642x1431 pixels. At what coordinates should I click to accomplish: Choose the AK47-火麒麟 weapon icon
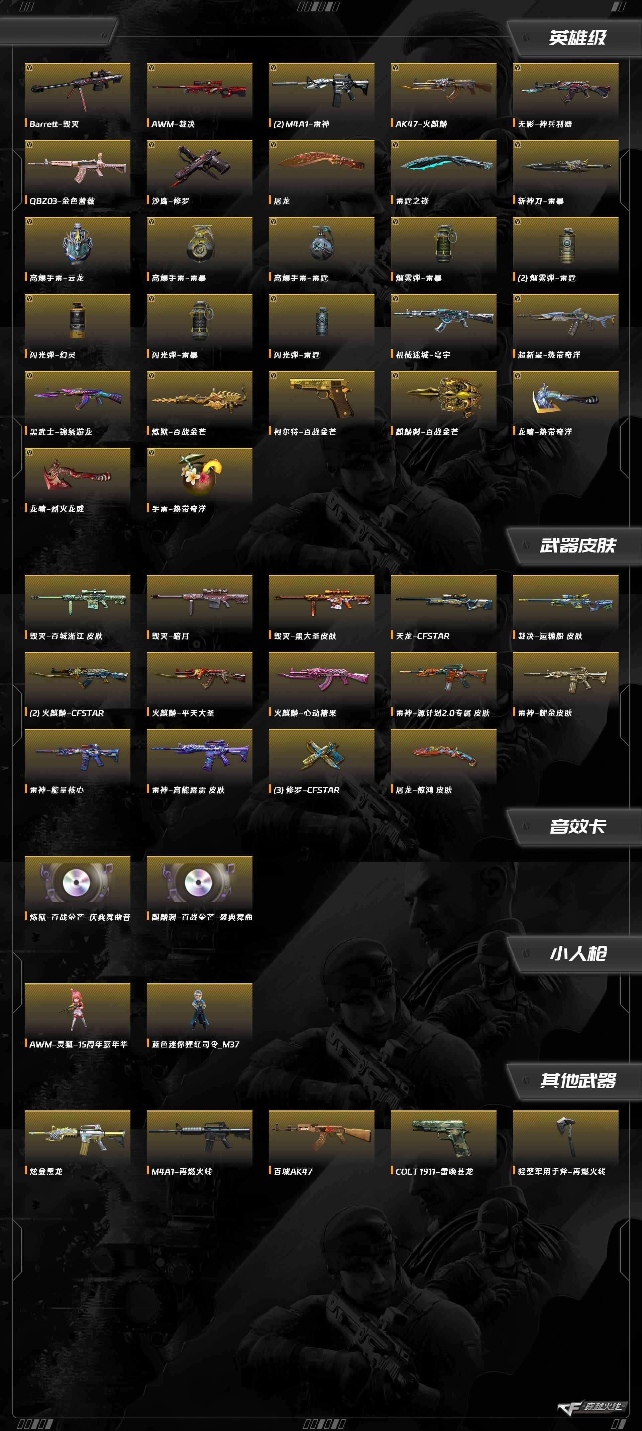pyautogui.click(x=443, y=88)
